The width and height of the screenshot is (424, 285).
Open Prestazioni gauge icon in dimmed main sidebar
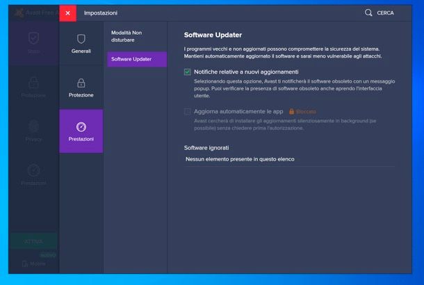34,170
